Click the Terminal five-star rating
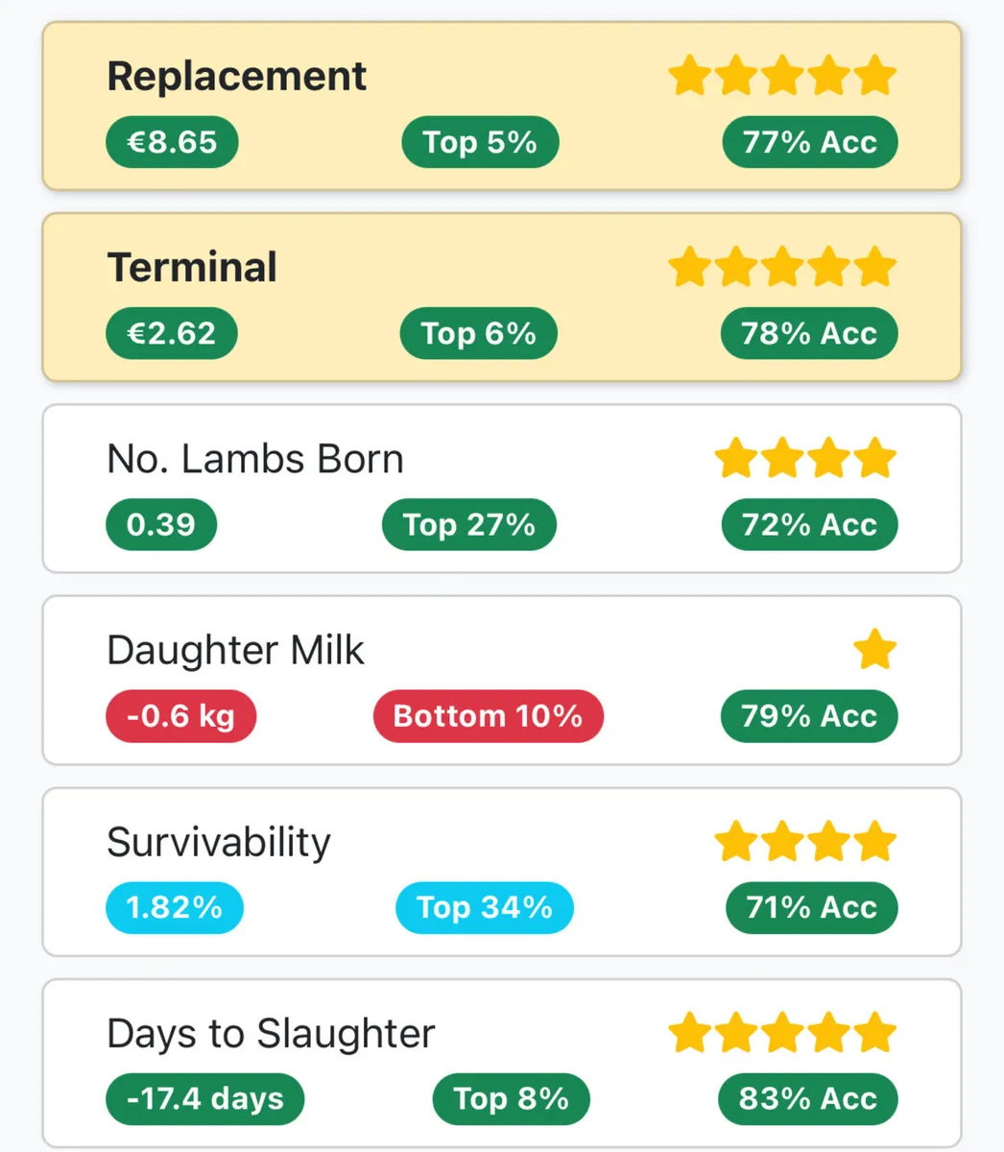Image resolution: width=1004 pixels, height=1152 pixels. pyautogui.click(x=781, y=267)
